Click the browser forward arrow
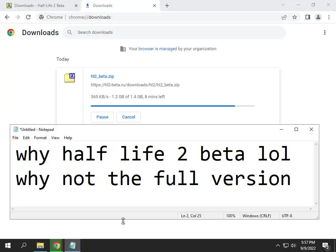Image resolution: width=336 pixels, height=252 pixels. [x=18, y=17]
